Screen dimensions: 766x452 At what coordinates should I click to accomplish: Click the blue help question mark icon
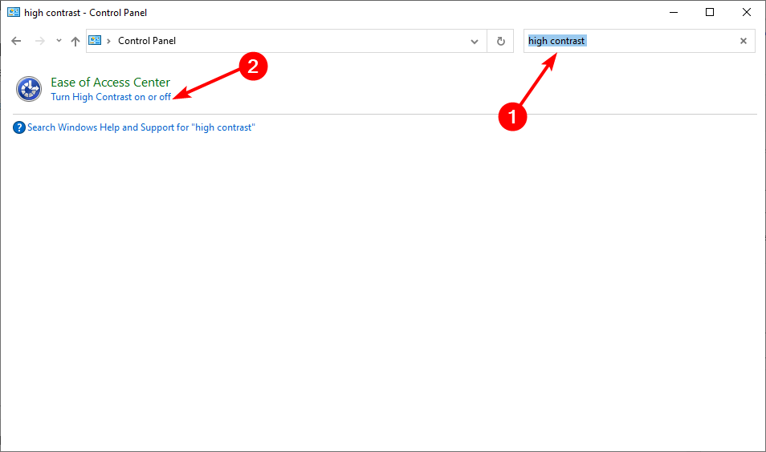pos(19,127)
